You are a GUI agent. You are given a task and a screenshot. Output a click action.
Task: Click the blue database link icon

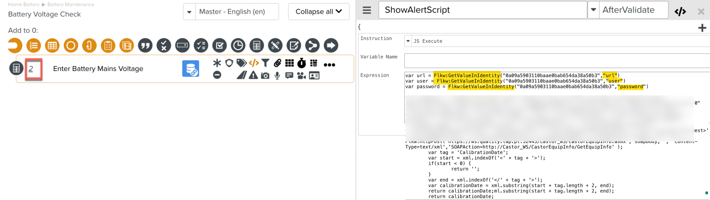pyautogui.click(x=191, y=69)
